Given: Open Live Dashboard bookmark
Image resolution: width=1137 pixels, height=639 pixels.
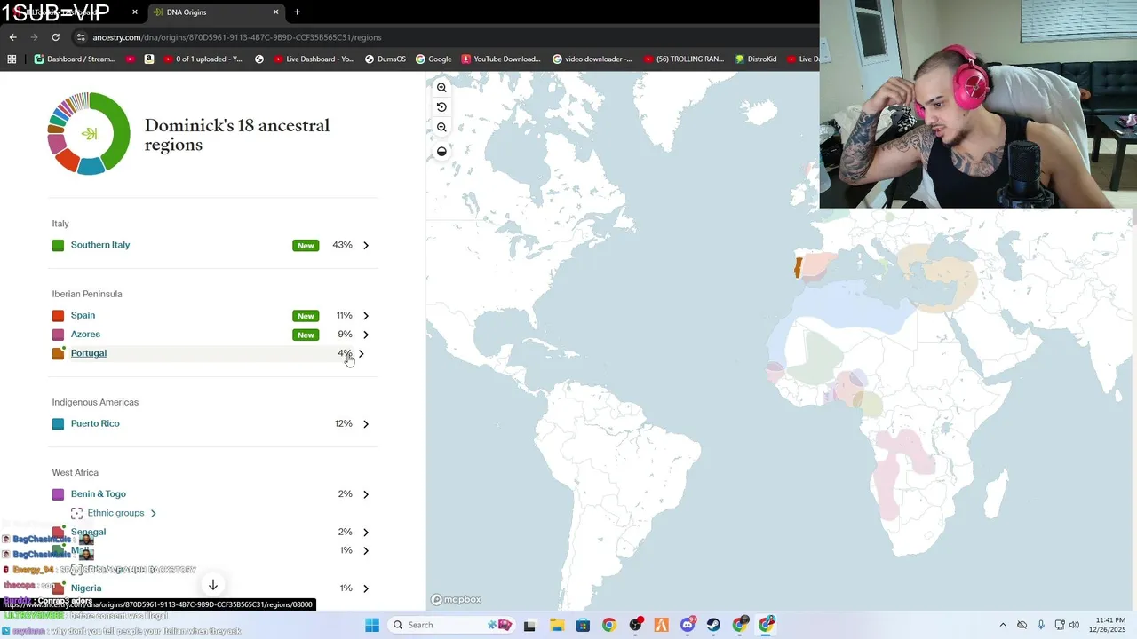Looking at the screenshot, I should (x=314, y=59).
